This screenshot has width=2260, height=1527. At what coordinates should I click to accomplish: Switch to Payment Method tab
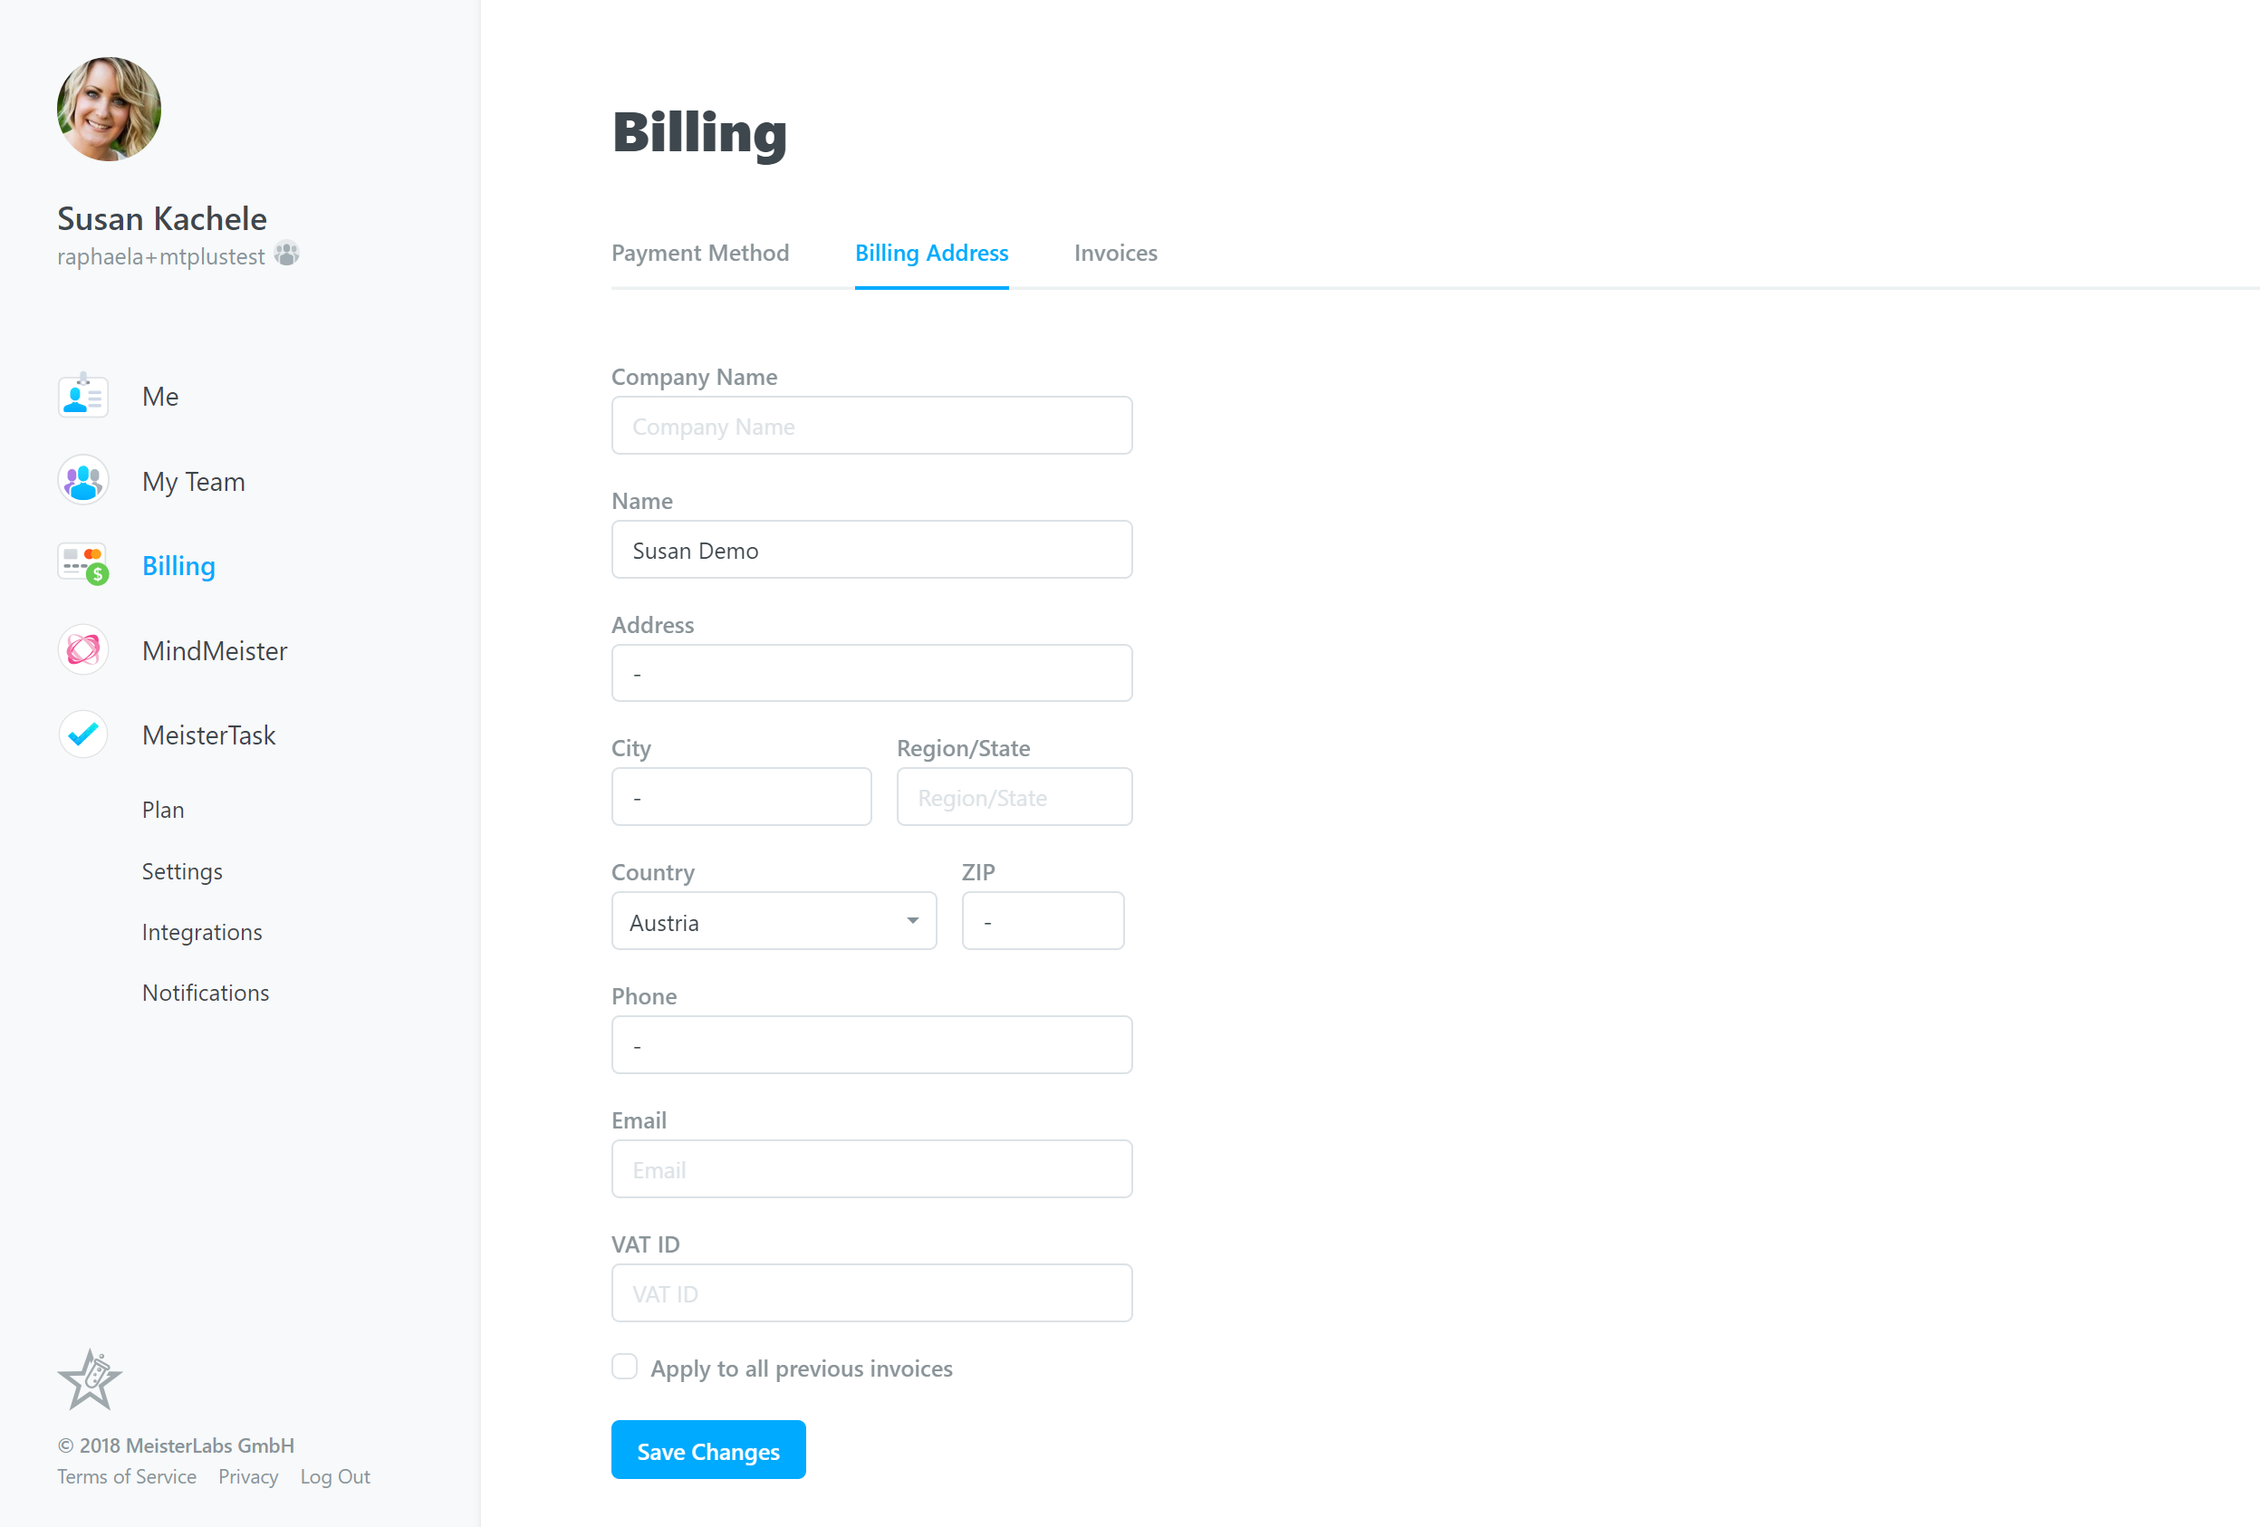pos(700,252)
